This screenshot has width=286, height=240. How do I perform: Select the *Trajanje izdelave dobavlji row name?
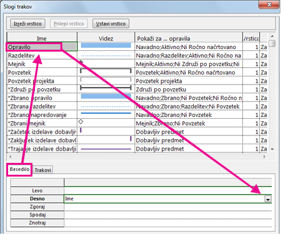(42, 149)
